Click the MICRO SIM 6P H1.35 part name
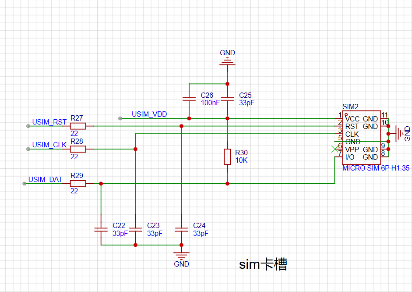 pyautogui.click(x=376, y=168)
